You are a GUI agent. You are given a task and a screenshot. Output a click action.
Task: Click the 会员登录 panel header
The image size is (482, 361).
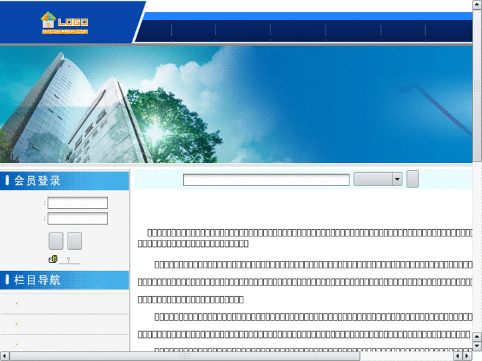(64, 181)
